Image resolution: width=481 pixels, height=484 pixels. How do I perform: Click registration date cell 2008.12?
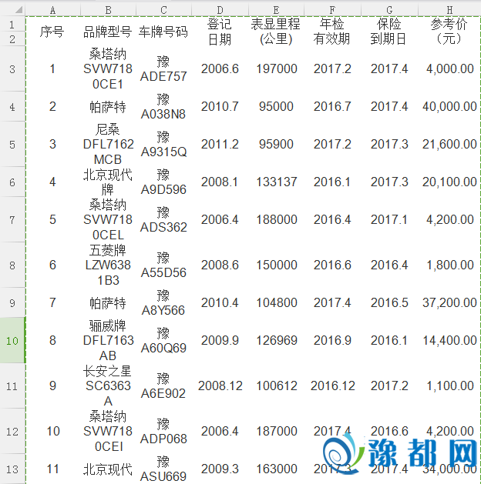(x=220, y=385)
